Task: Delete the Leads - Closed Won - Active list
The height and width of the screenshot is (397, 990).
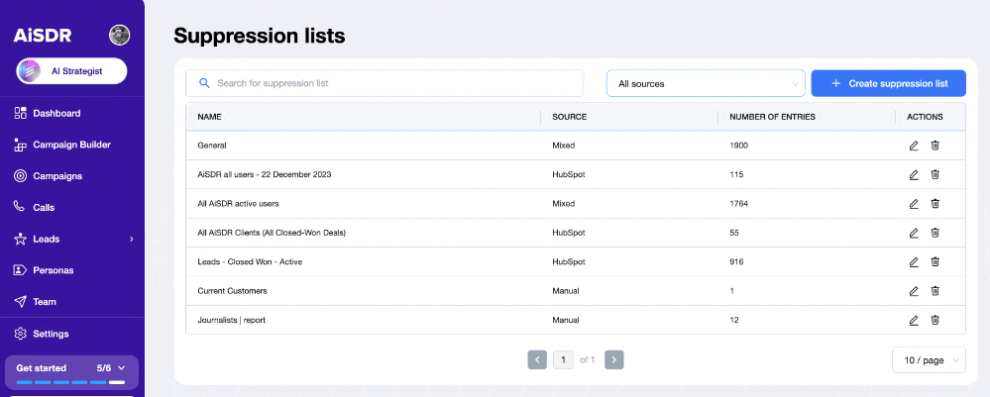Action: click(x=935, y=262)
